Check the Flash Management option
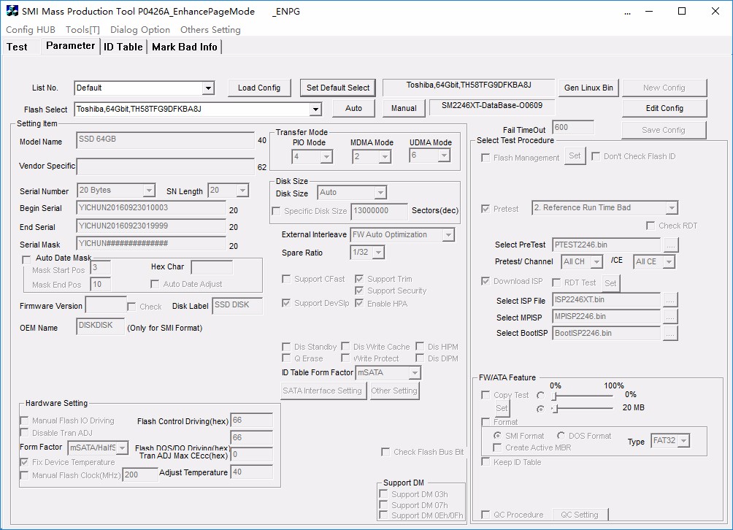 (486, 157)
